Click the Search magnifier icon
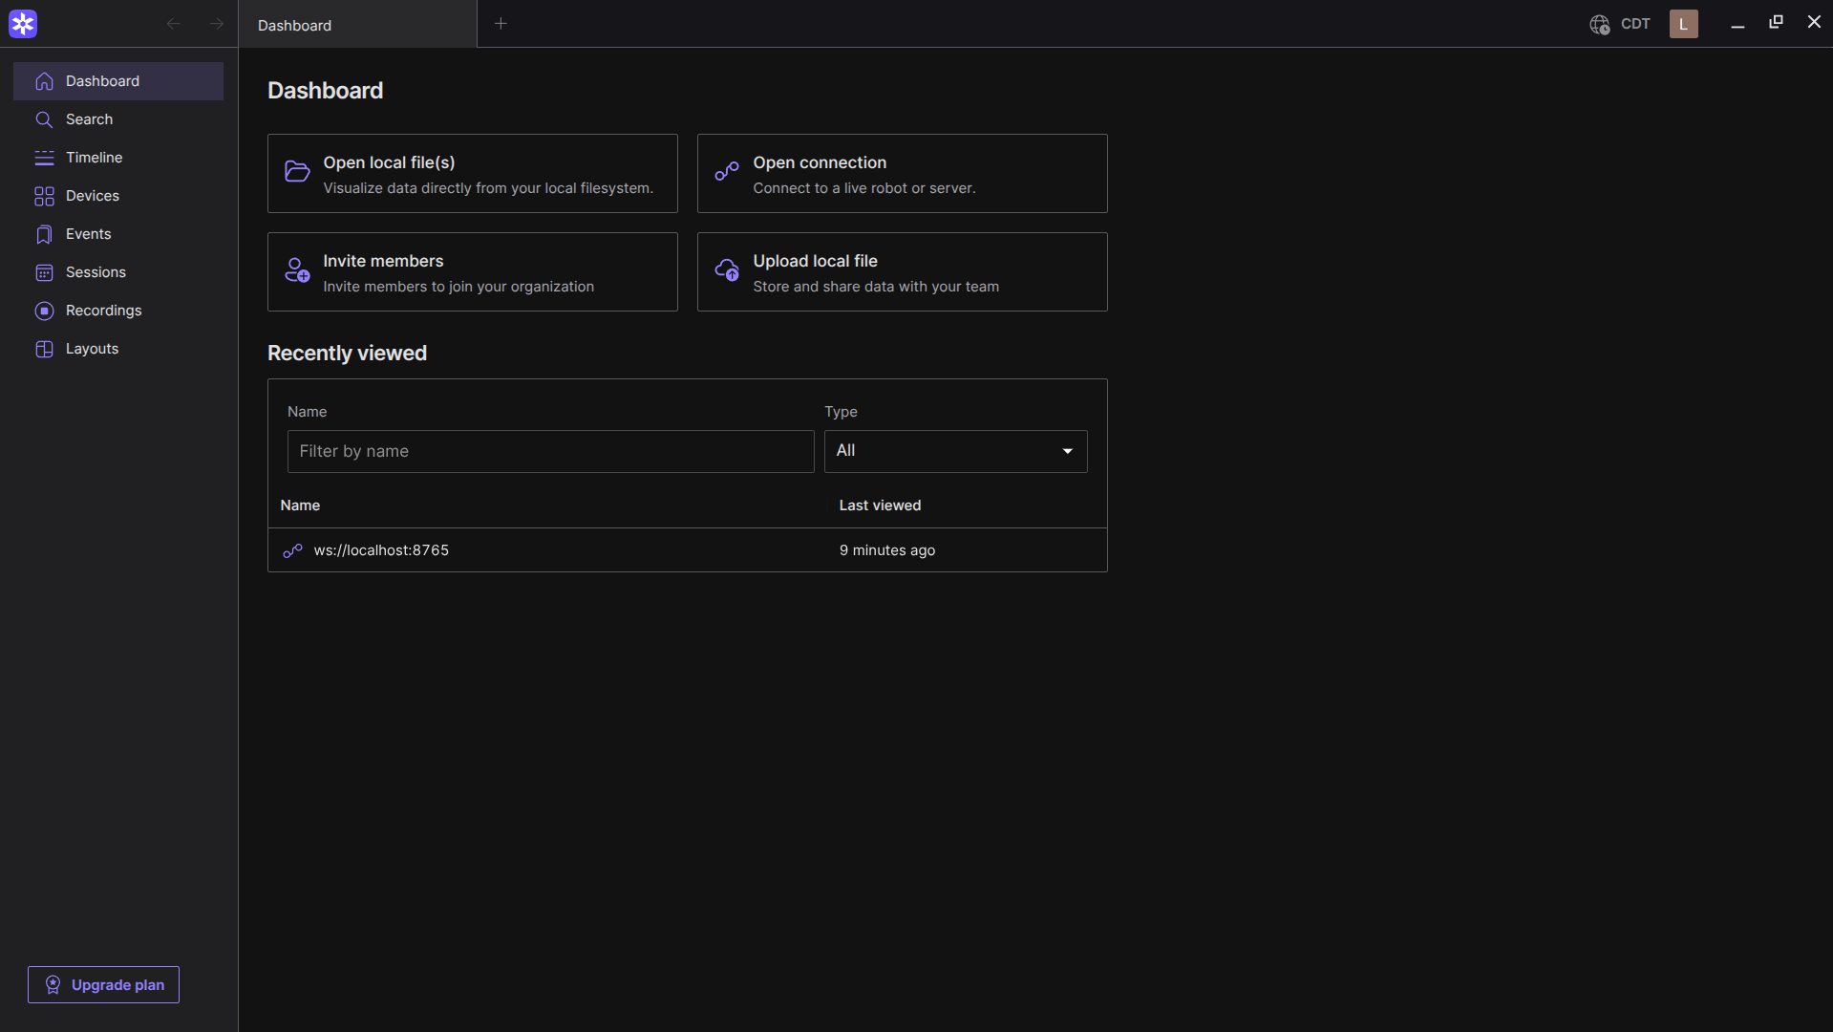 [44, 119]
